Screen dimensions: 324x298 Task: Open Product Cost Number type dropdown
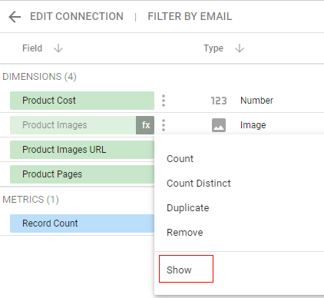[x=256, y=101]
